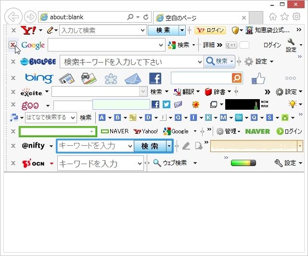Open dropdown arrow beside Yahoo 検索 button
The width and height of the screenshot is (308, 256).
click(x=182, y=30)
